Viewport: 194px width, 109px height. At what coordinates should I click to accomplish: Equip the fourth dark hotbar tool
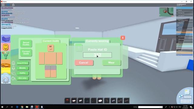coord(87,101)
